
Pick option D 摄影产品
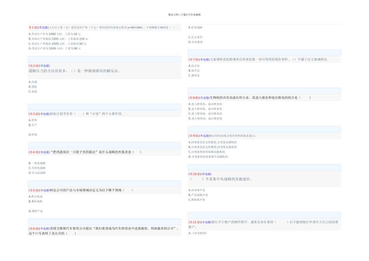(36, 211)
